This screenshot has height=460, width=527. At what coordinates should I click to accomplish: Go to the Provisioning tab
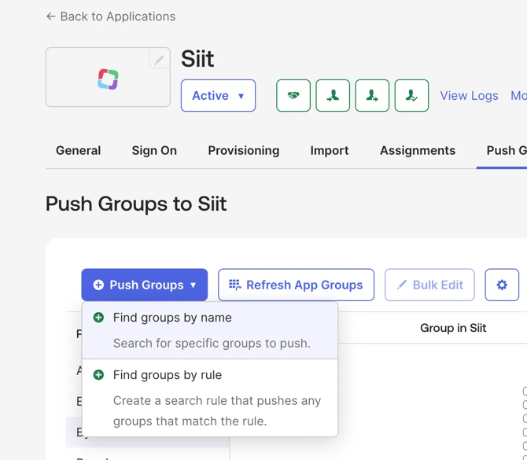pos(243,150)
